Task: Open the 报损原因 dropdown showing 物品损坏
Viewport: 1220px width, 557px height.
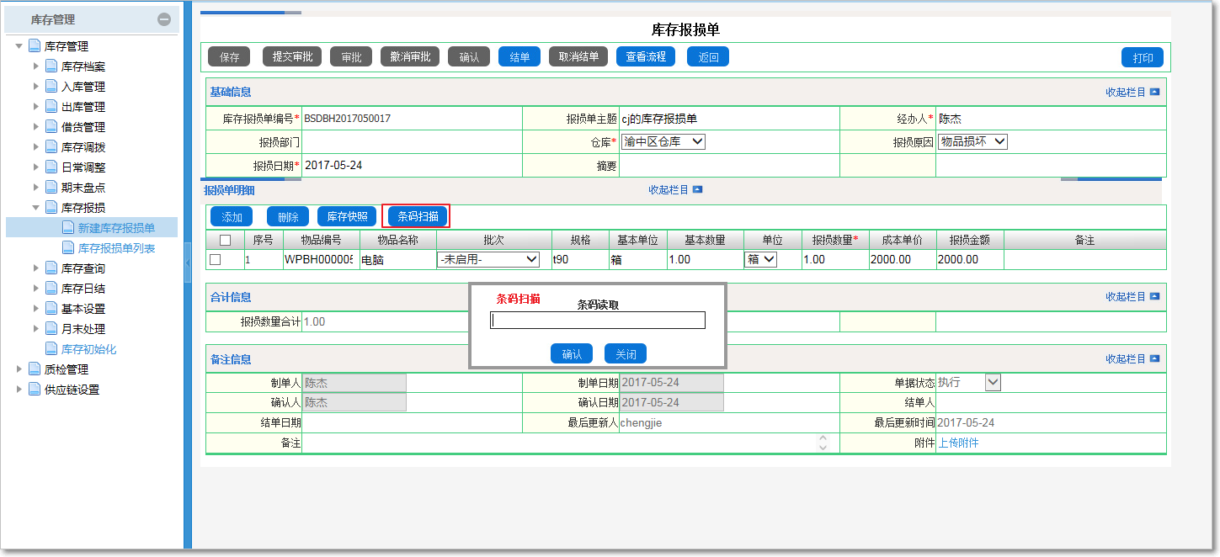Action: tap(972, 142)
